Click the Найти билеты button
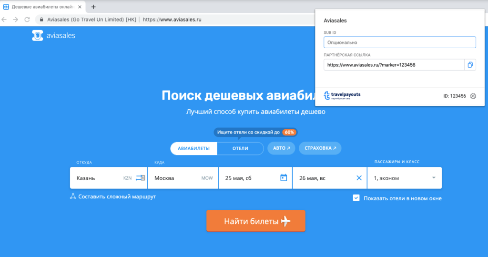The width and height of the screenshot is (488, 257). [256, 221]
